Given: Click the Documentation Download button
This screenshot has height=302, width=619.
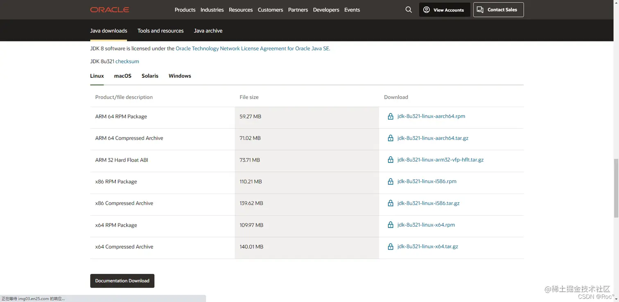Looking at the screenshot, I should 122,281.
